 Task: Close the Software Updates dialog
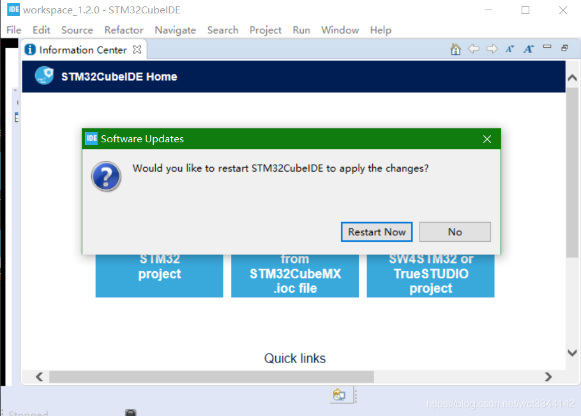click(487, 139)
